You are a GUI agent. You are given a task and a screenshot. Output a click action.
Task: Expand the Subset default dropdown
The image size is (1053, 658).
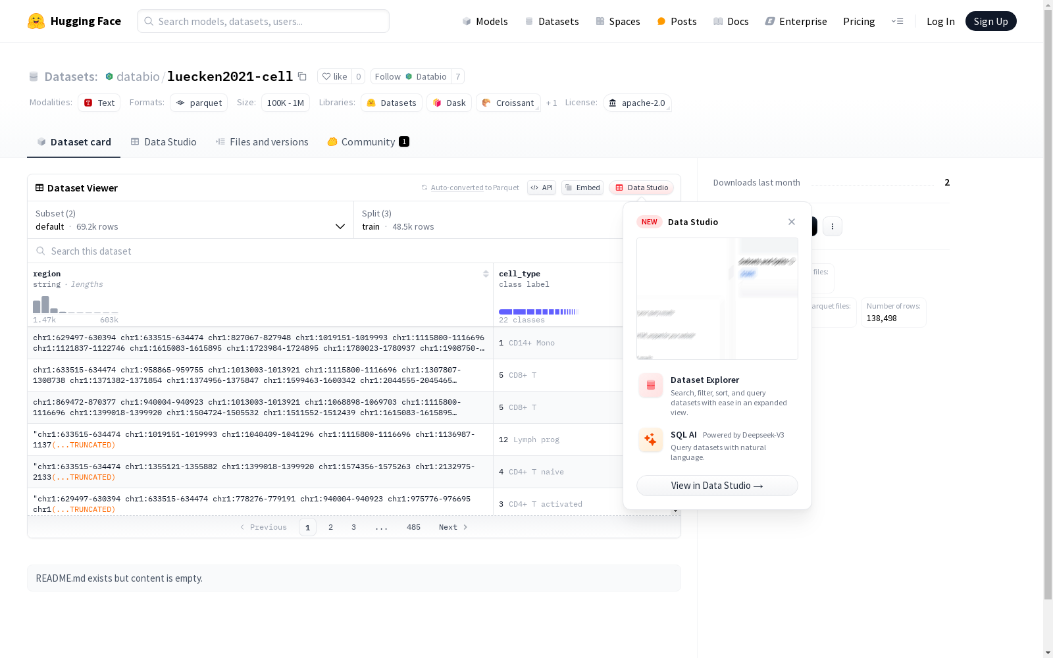[x=191, y=220]
